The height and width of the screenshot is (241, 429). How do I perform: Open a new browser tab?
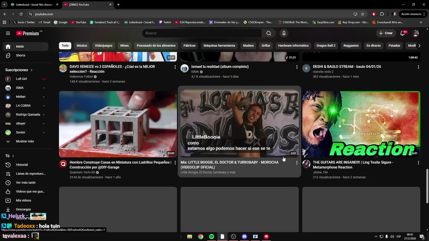click(x=118, y=5)
